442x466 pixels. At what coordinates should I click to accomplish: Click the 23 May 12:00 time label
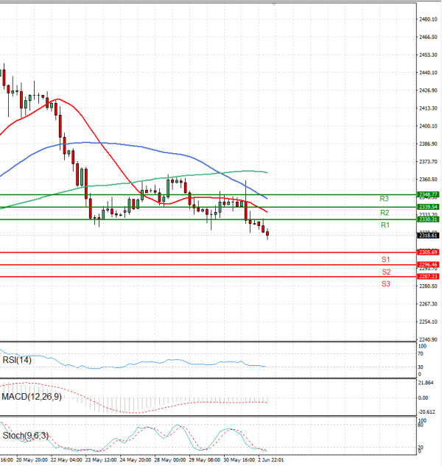click(x=101, y=460)
